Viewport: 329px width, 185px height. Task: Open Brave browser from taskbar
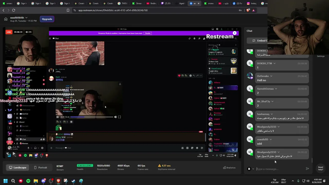(x=58, y=181)
